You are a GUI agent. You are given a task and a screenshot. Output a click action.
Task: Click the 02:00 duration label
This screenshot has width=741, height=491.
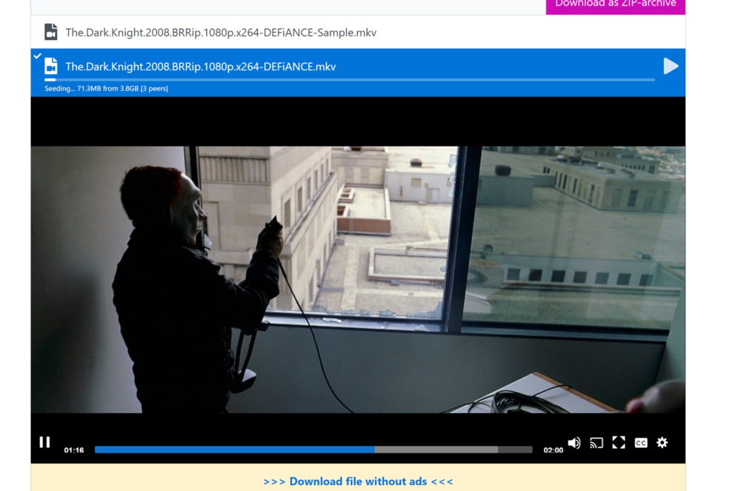[553, 450]
